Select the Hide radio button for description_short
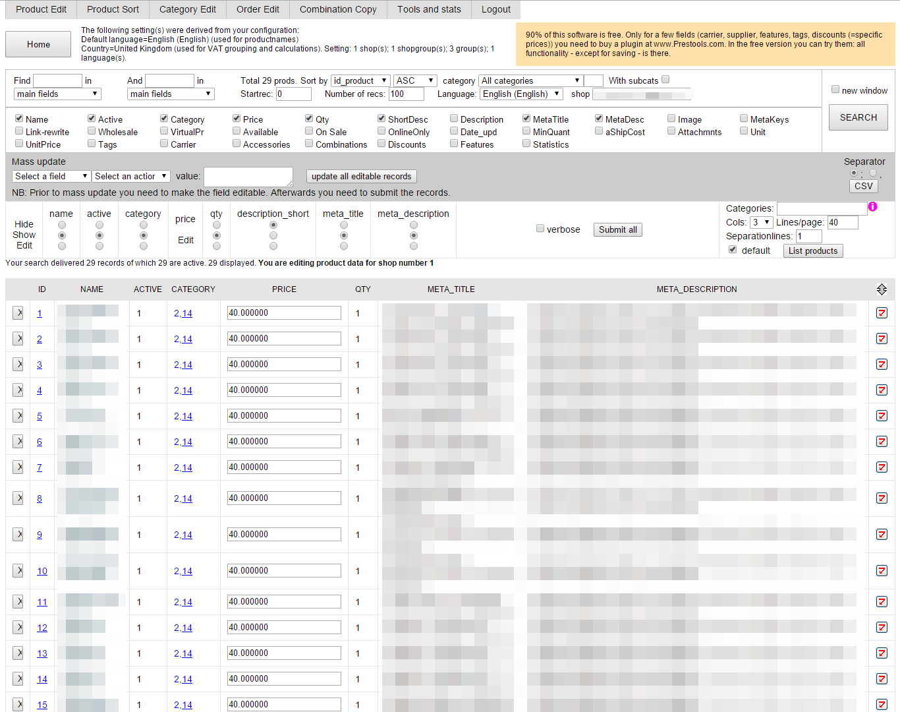 [x=273, y=225]
